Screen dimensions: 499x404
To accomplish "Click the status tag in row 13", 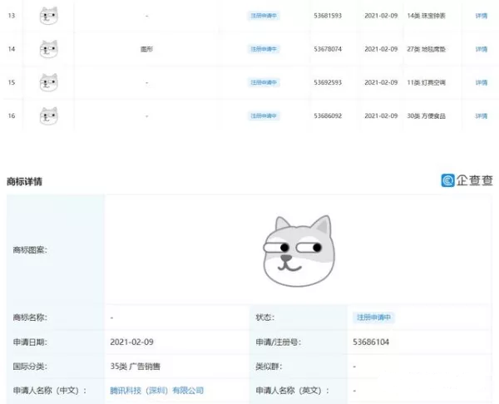I will (264, 16).
